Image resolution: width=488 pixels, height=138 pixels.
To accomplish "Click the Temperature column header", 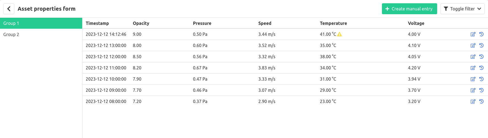I will 333,23.
